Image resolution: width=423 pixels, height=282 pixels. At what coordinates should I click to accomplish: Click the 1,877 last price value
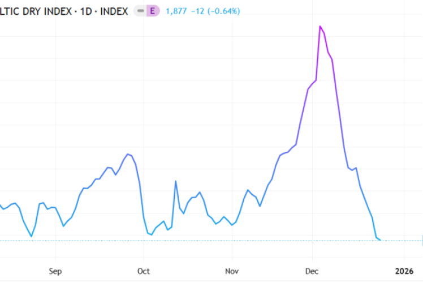(x=176, y=11)
